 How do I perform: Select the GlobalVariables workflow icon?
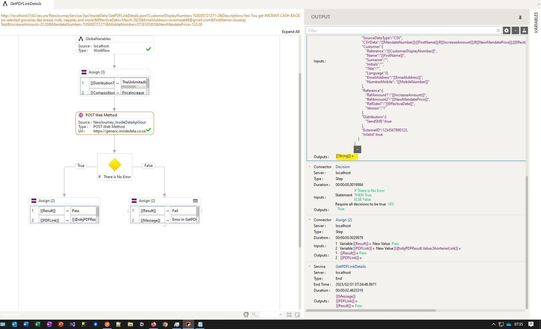[x=81, y=39]
